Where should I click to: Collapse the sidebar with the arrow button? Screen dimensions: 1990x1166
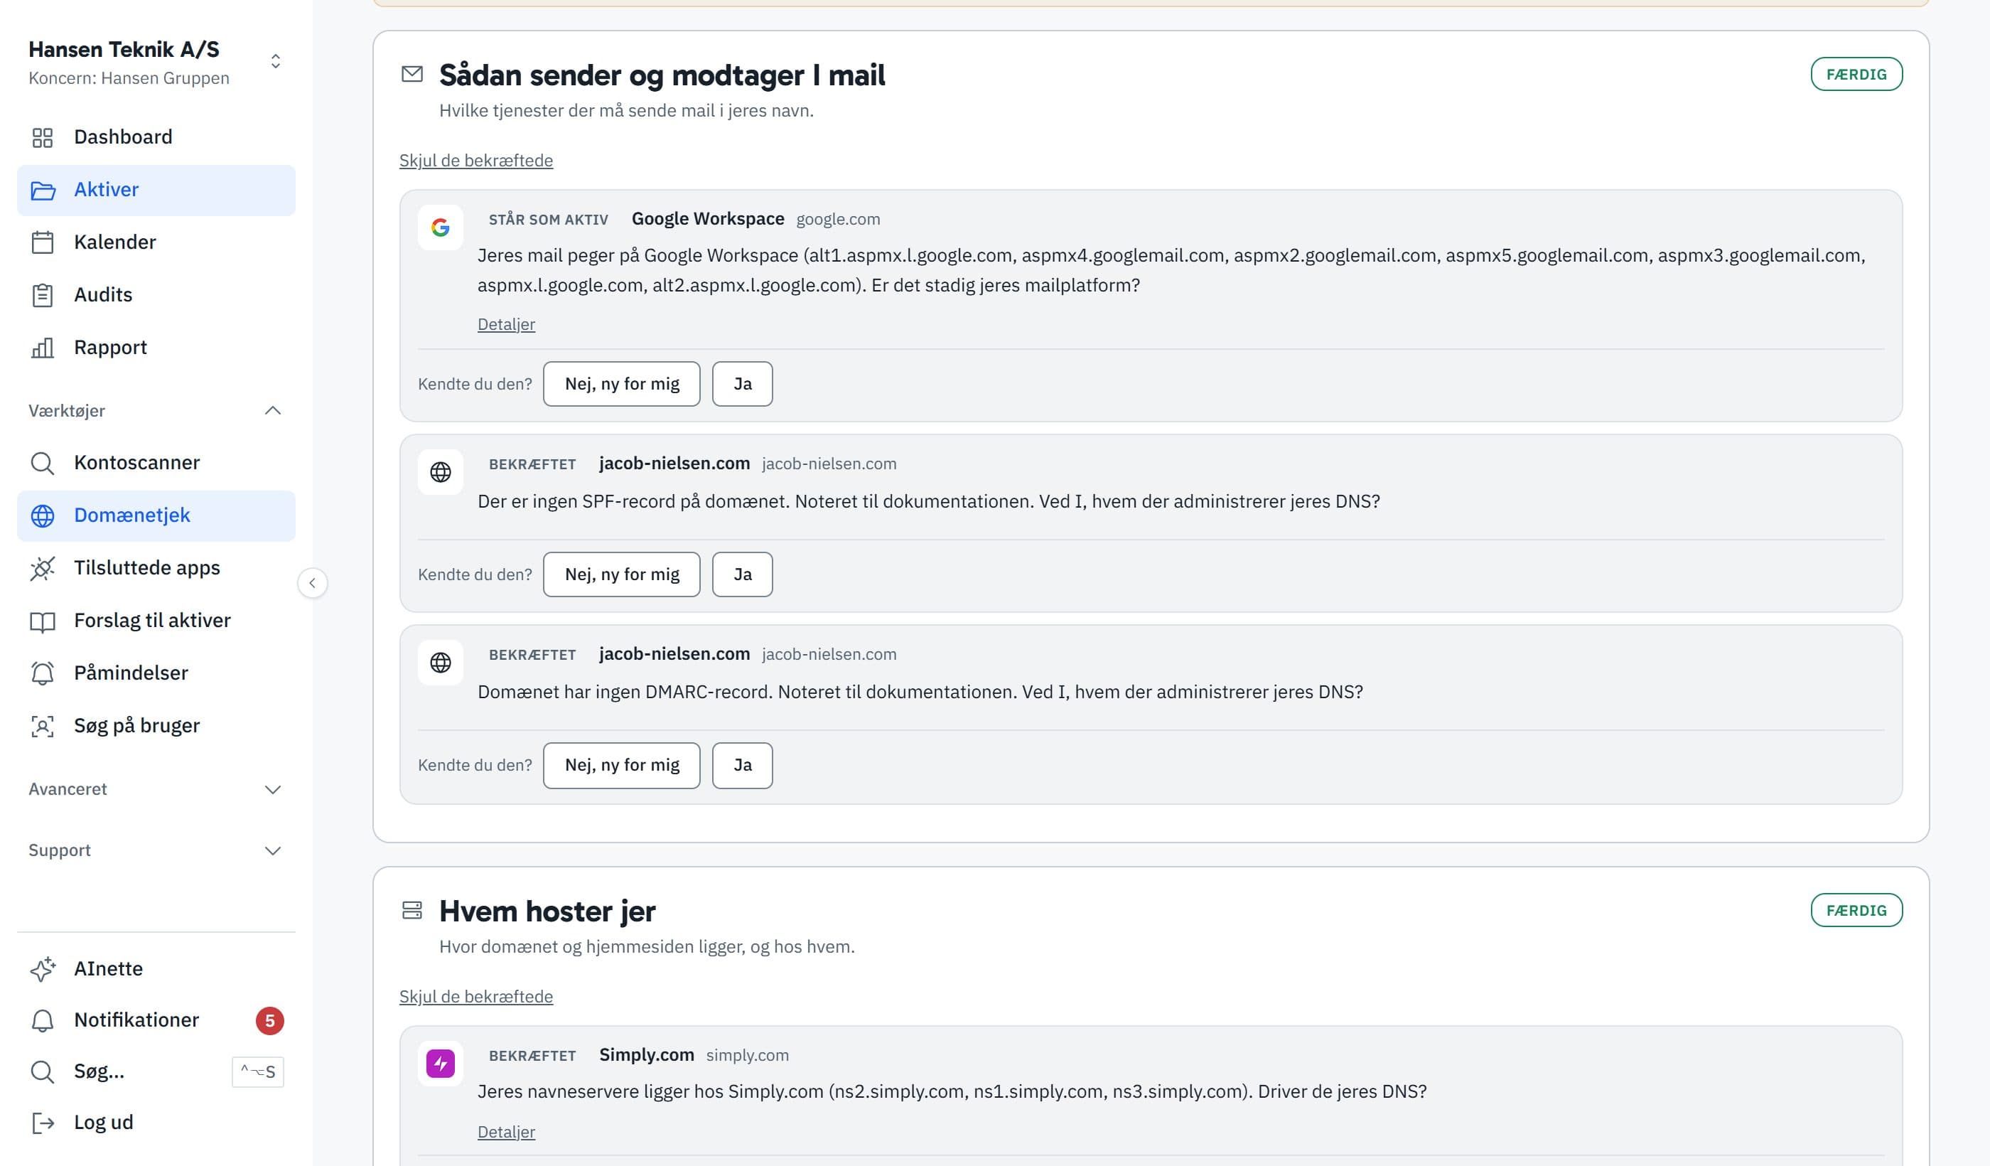click(313, 584)
